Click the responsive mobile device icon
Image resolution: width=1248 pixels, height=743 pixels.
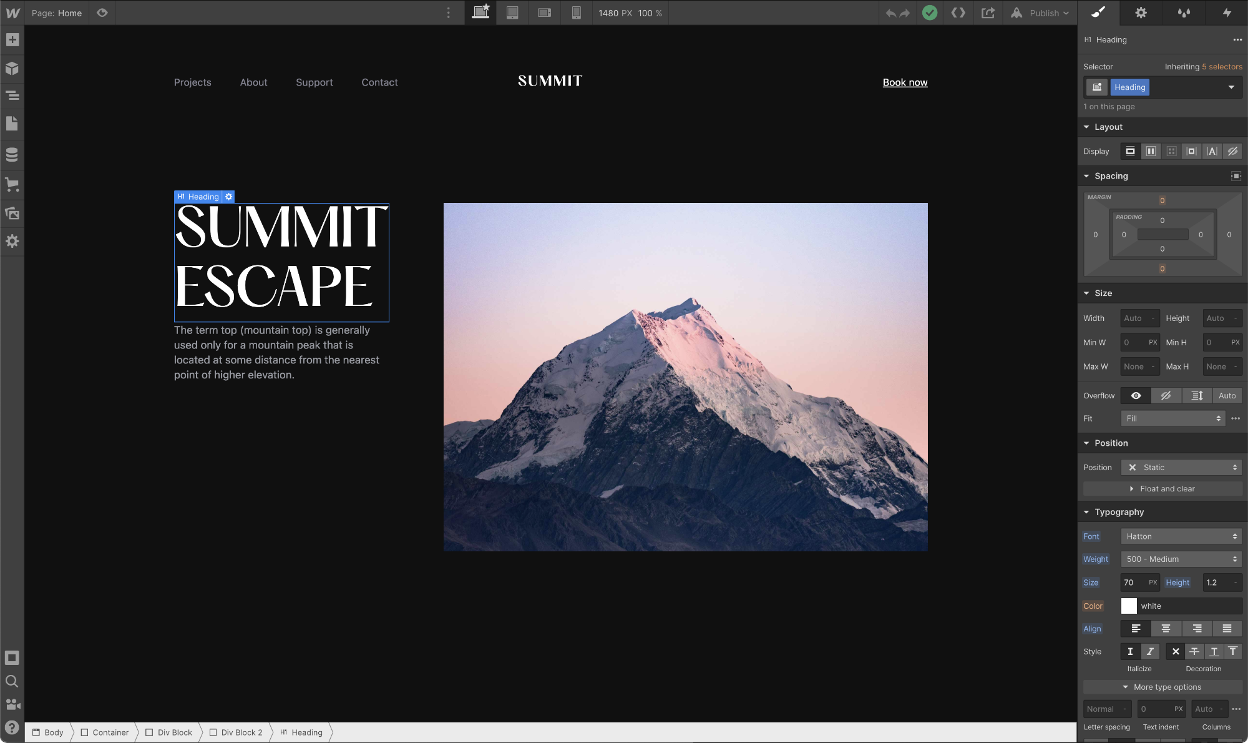[577, 12]
